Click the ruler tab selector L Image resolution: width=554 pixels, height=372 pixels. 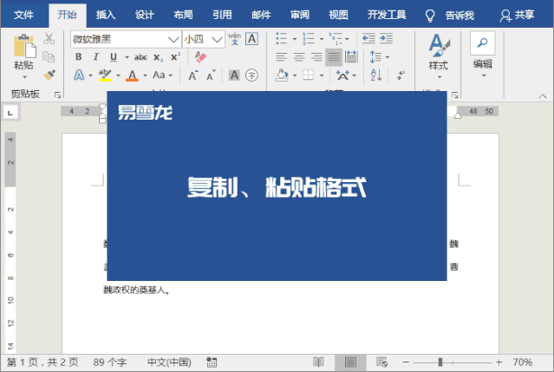pyautogui.click(x=10, y=113)
